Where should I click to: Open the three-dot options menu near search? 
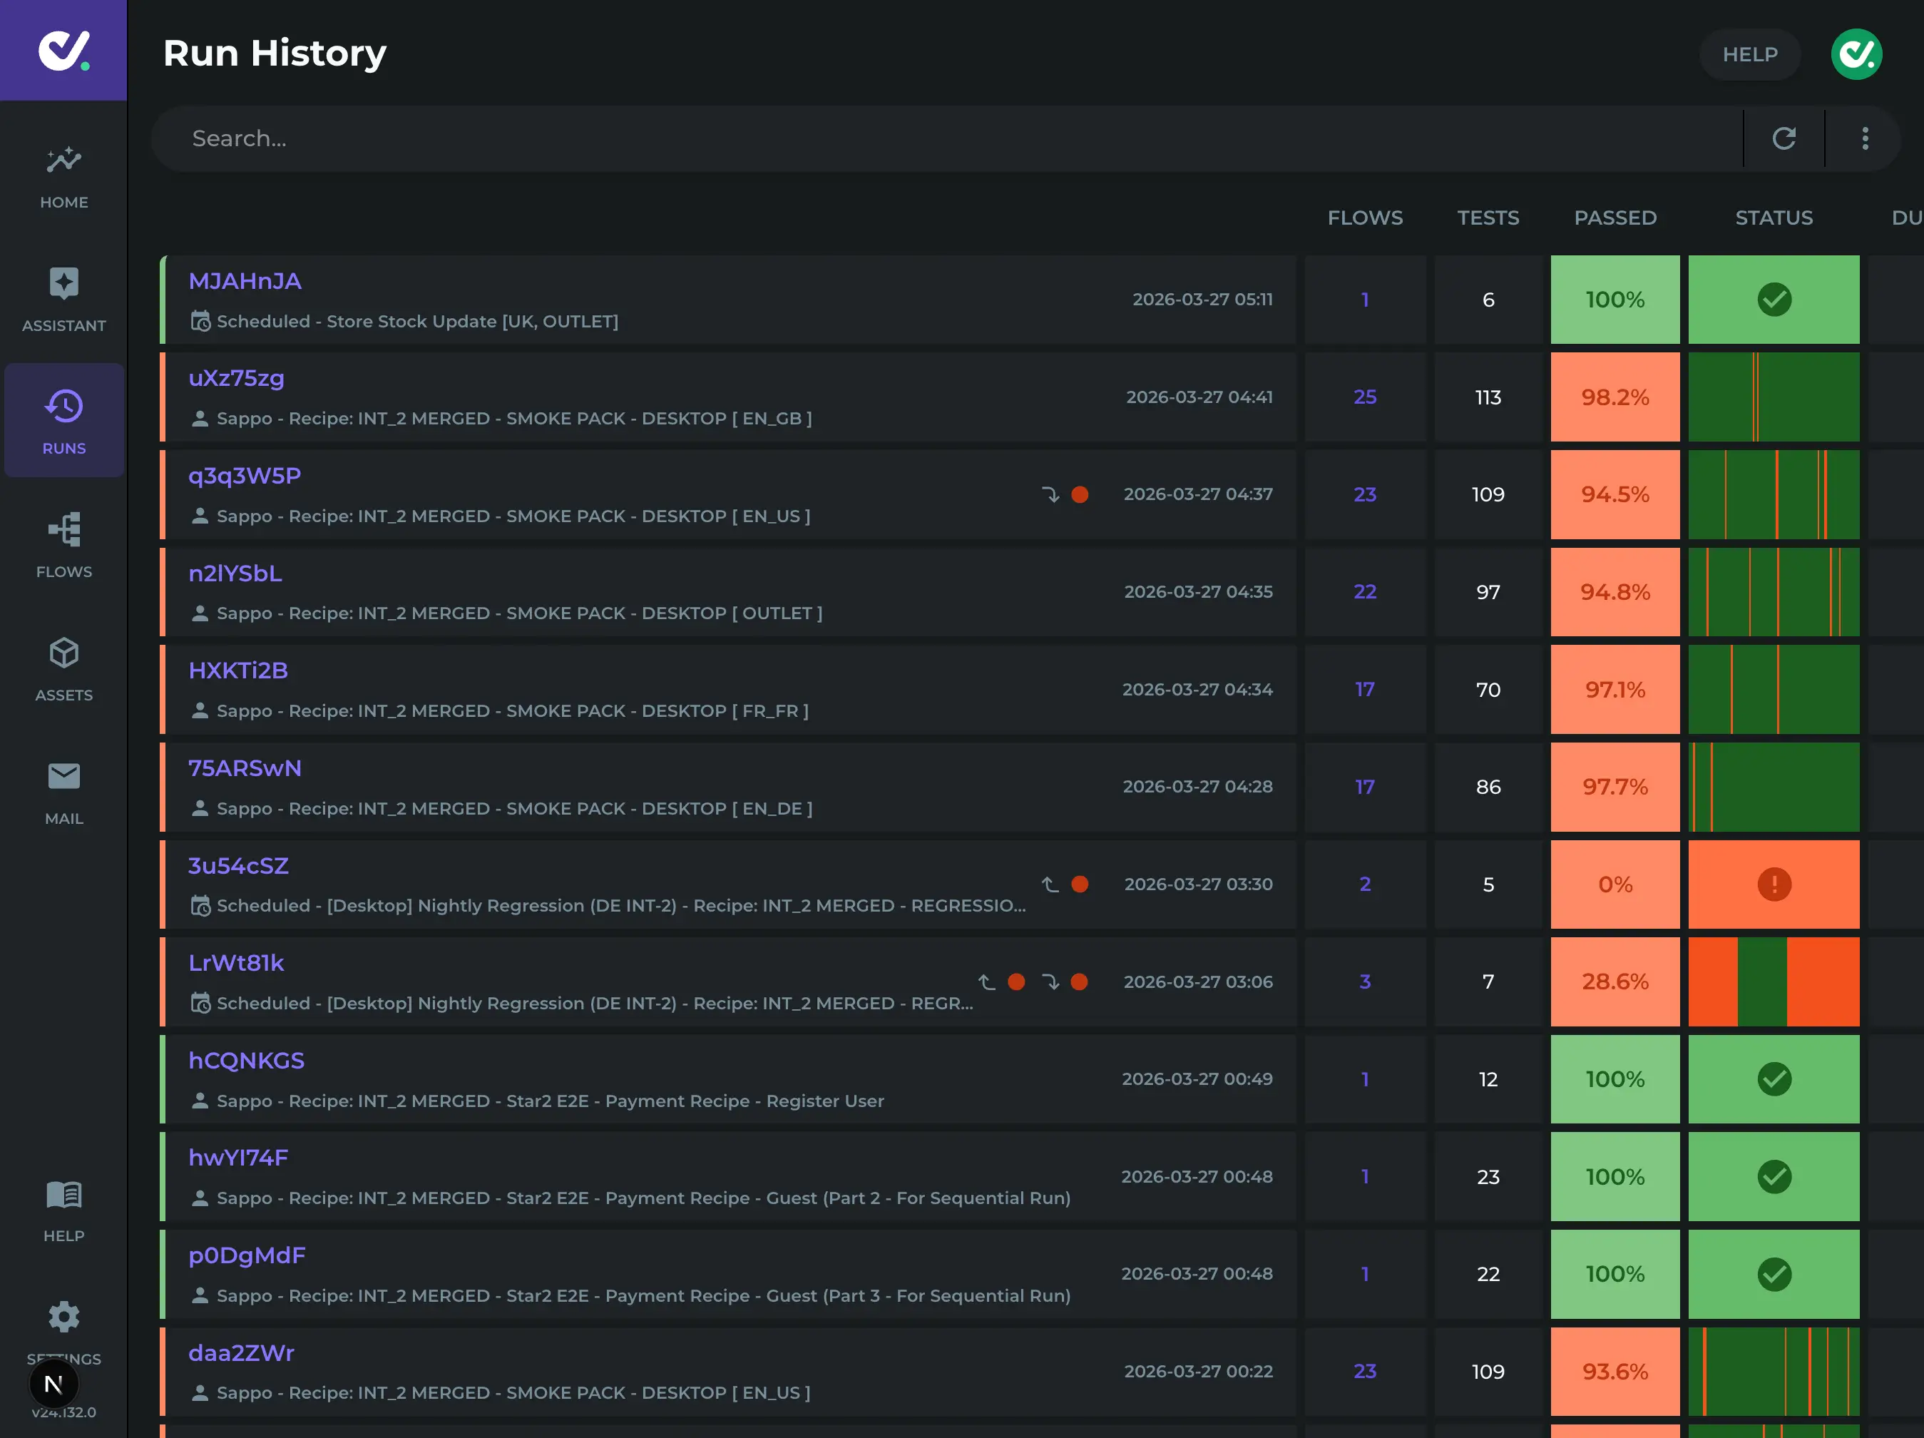point(1864,138)
